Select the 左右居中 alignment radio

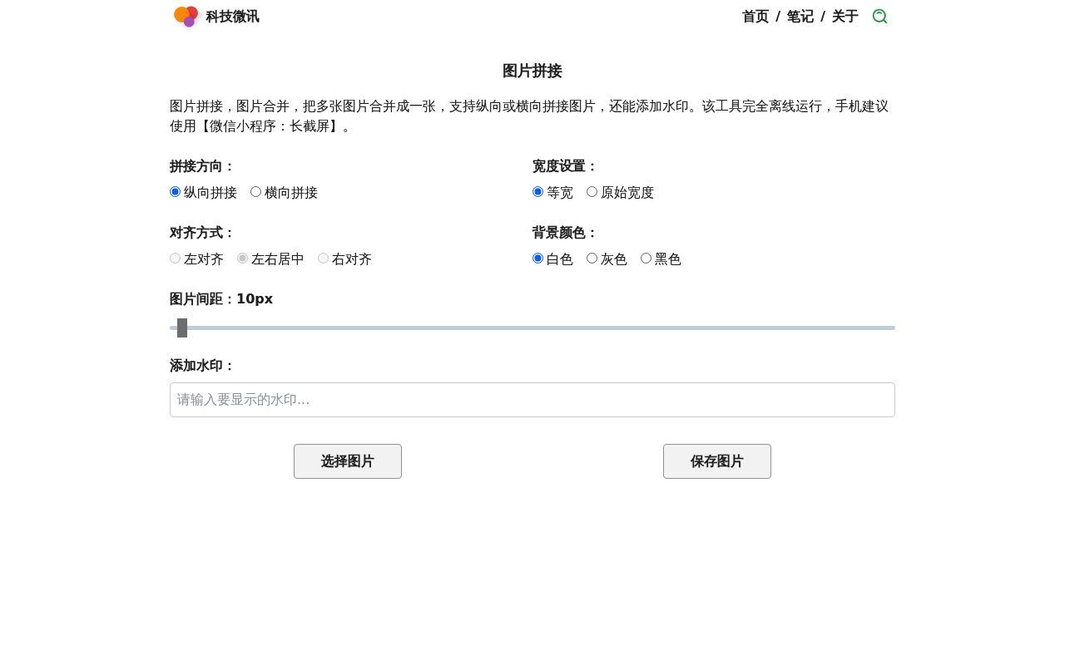click(x=242, y=259)
